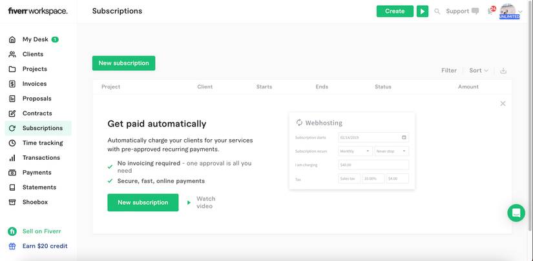Click the green Fiverr circle icon
Image resolution: width=533 pixels, height=261 pixels.
(12, 231)
